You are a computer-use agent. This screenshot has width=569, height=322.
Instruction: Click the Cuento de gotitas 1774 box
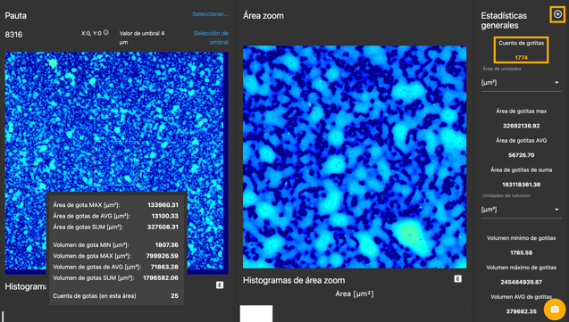tap(521, 50)
